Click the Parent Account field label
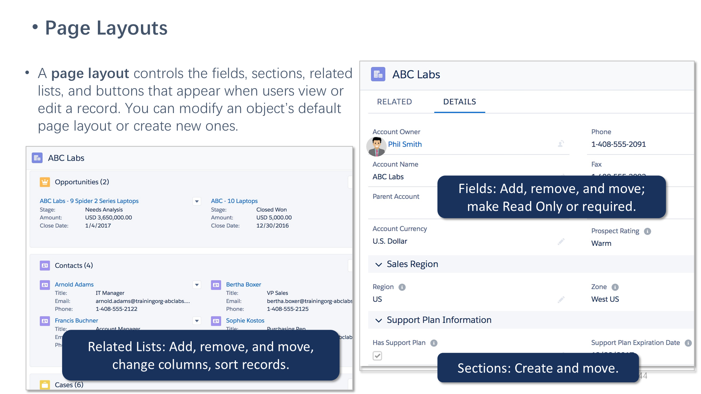 (396, 197)
